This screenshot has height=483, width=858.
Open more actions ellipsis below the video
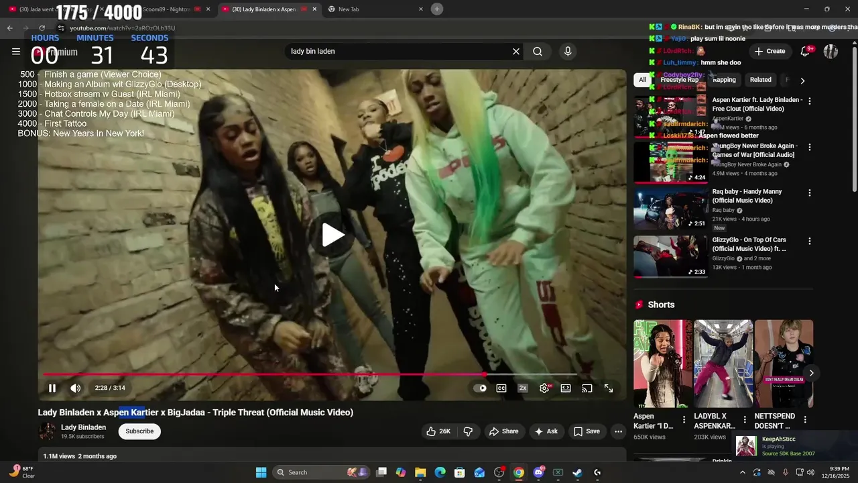[618, 431]
